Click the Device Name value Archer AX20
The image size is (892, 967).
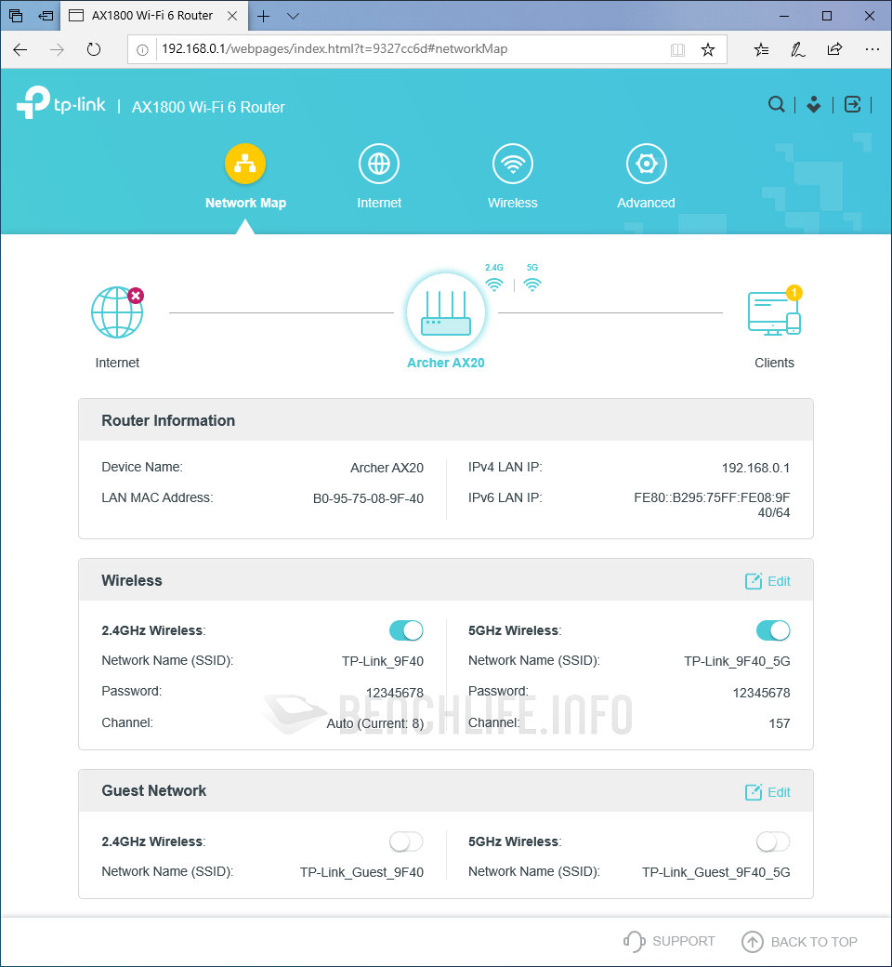coord(387,468)
